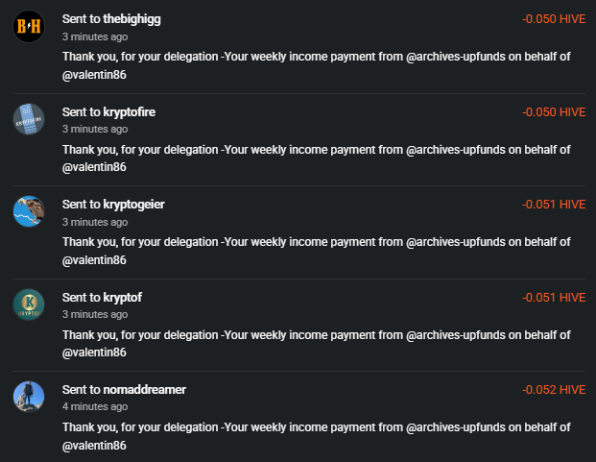Image resolution: width=596 pixels, height=462 pixels.
Task: Open kryptof's green K avatar
Action: 29,304
